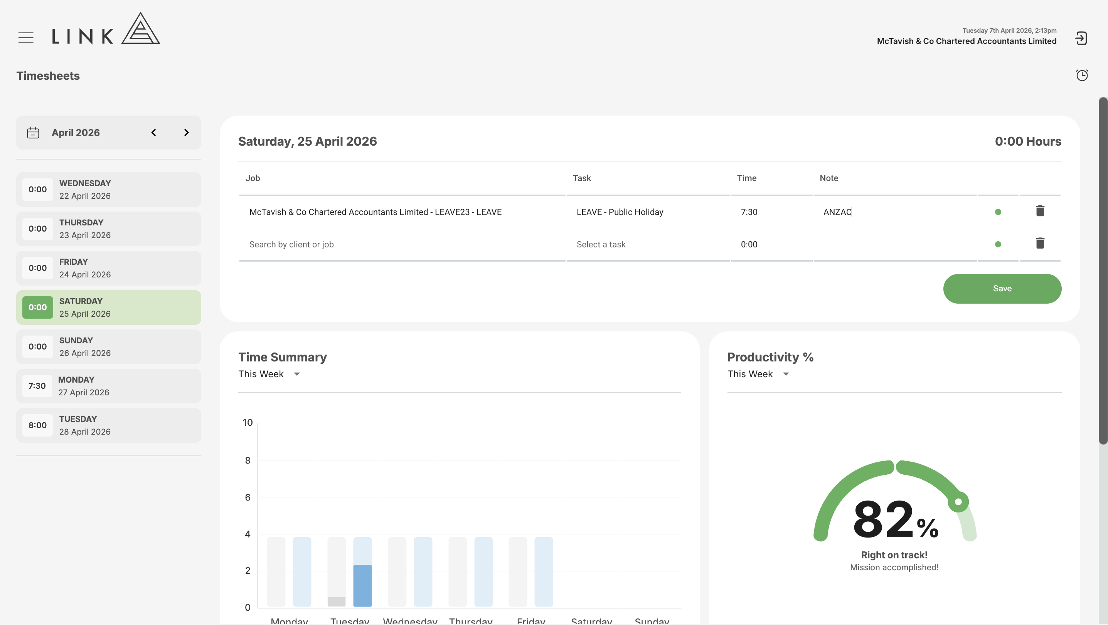Image resolution: width=1108 pixels, height=625 pixels.
Task: Toggle green status dot on empty row
Action: pyautogui.click(x=998, y=245)
